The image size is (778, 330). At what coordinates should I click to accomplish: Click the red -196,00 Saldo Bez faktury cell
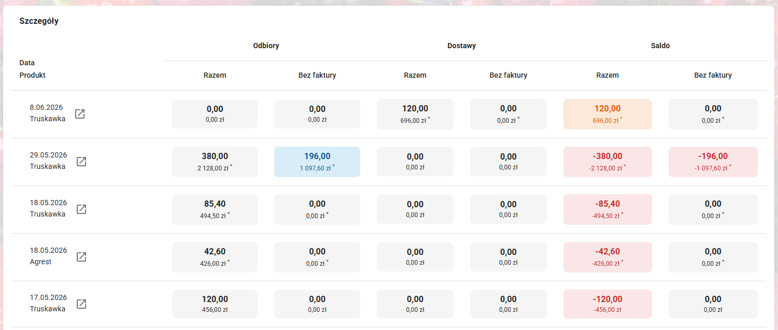(x=713, y=162)
